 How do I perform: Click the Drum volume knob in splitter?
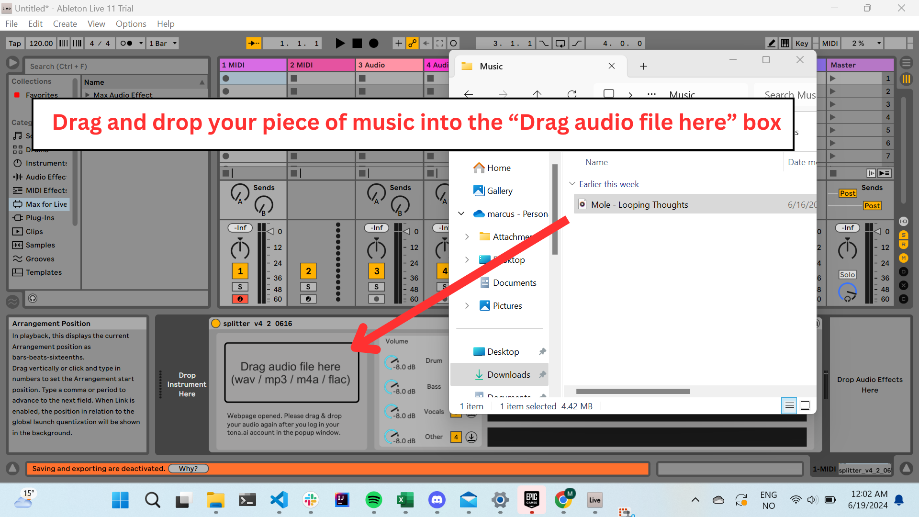click(392, 362)
